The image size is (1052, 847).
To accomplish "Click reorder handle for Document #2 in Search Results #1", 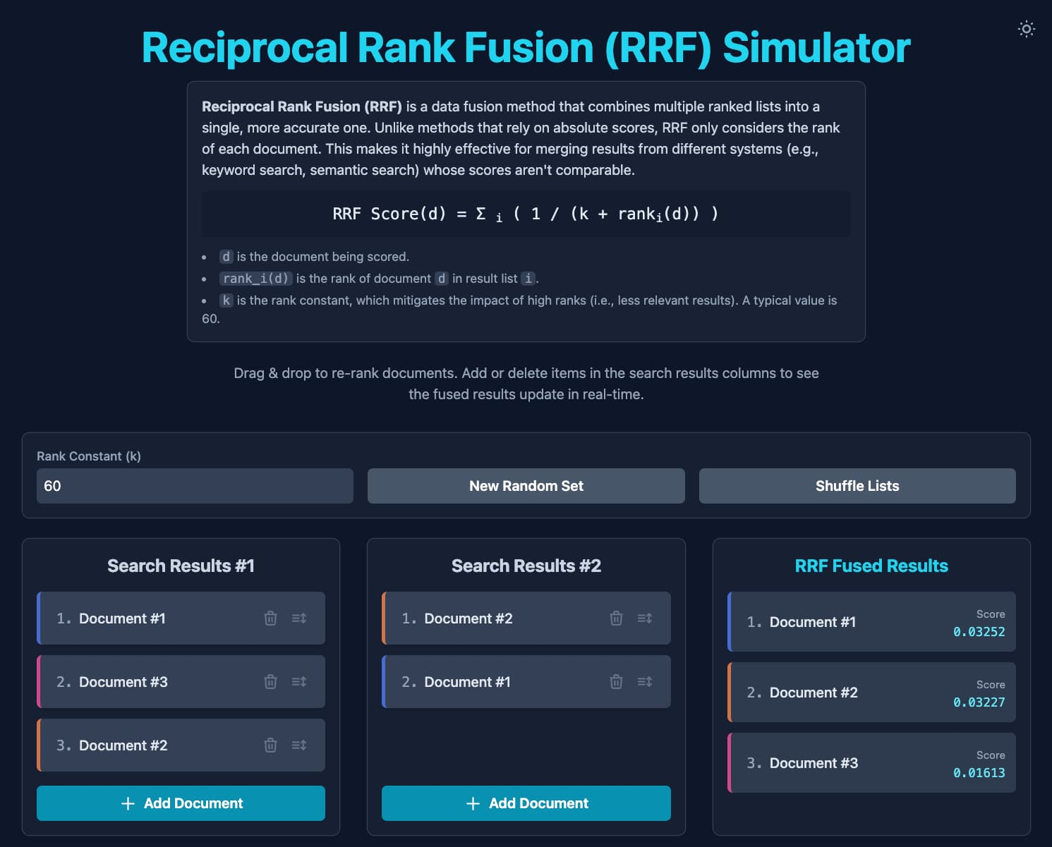I will tap(299, 745).
